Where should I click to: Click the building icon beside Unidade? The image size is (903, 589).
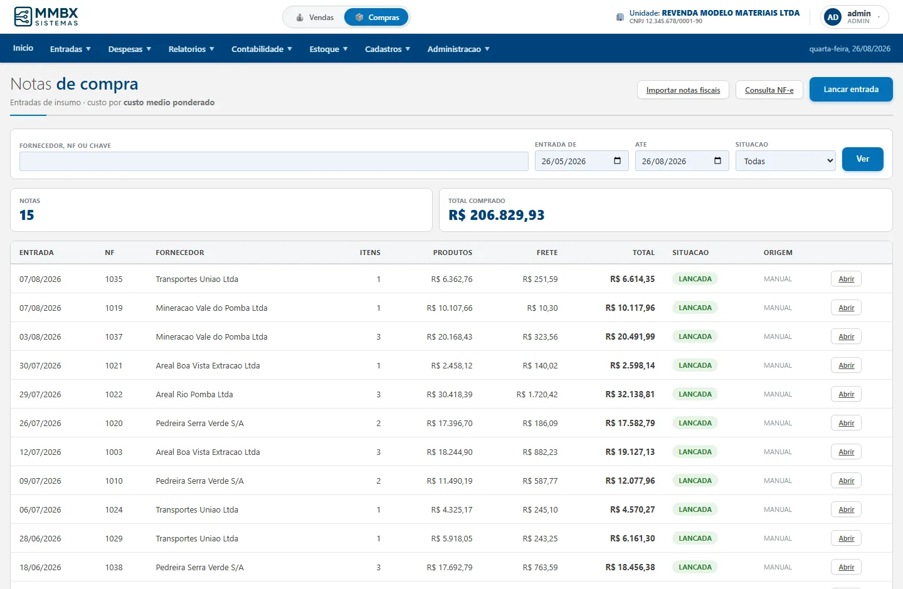(x=620, y=17)
